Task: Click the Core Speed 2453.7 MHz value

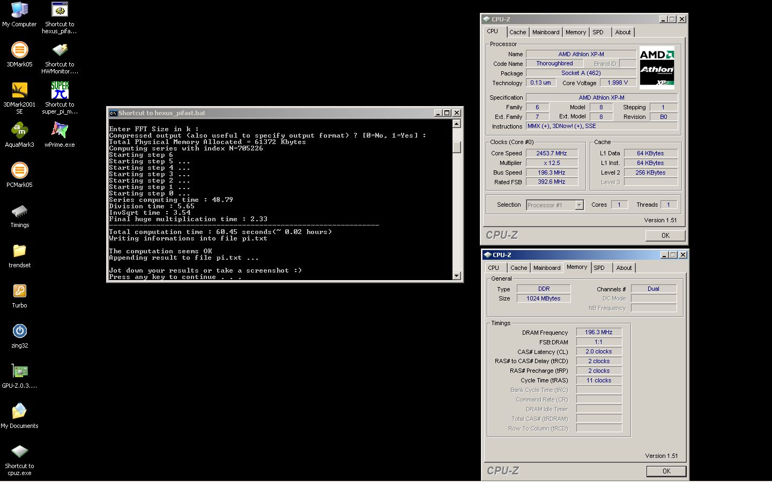Action: (552, 153)
